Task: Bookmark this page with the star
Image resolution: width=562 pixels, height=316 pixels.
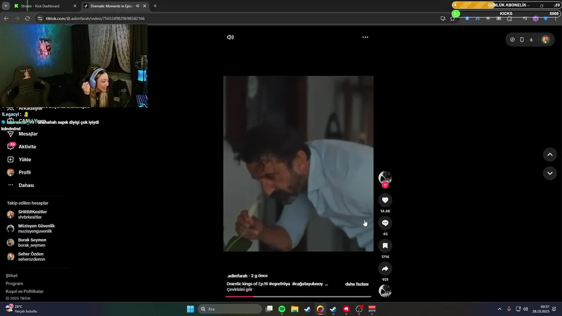Action: point(453,18)
